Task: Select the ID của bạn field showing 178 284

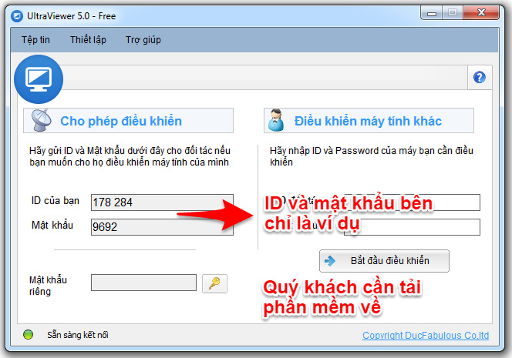Action: pos(162,202)
